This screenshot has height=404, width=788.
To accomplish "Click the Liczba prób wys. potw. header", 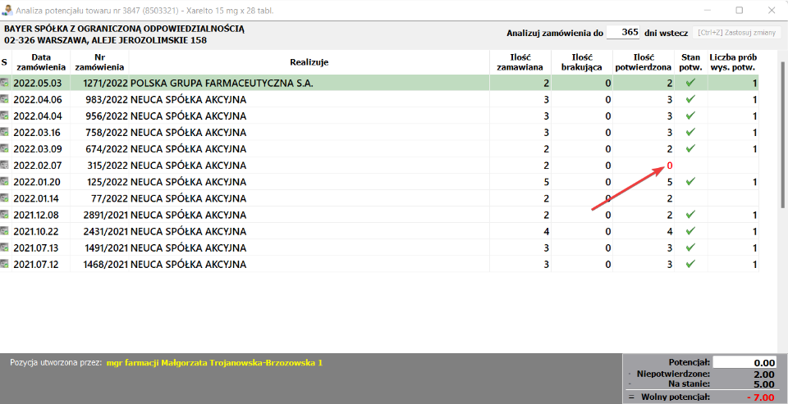I will coord(733,62).
